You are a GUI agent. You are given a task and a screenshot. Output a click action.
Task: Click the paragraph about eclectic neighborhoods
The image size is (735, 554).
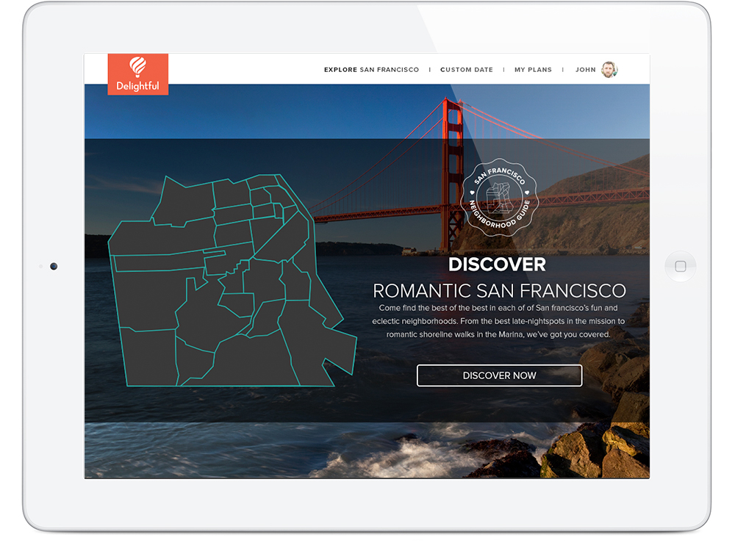pyautogui.click(x=498, y=321)
